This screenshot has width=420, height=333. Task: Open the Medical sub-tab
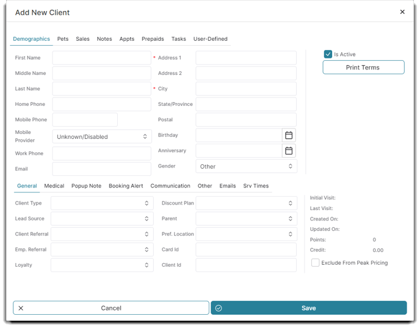pyautogui.click(x=54, y=186)
